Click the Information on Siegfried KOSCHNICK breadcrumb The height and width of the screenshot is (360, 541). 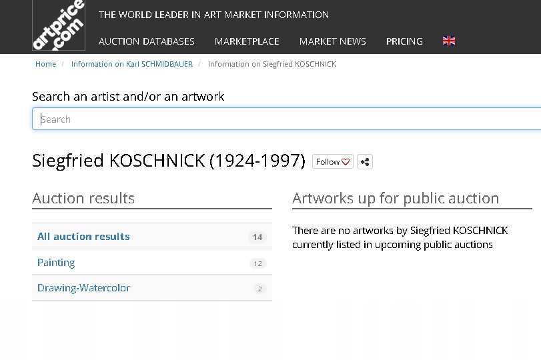(x=272, y=64)
